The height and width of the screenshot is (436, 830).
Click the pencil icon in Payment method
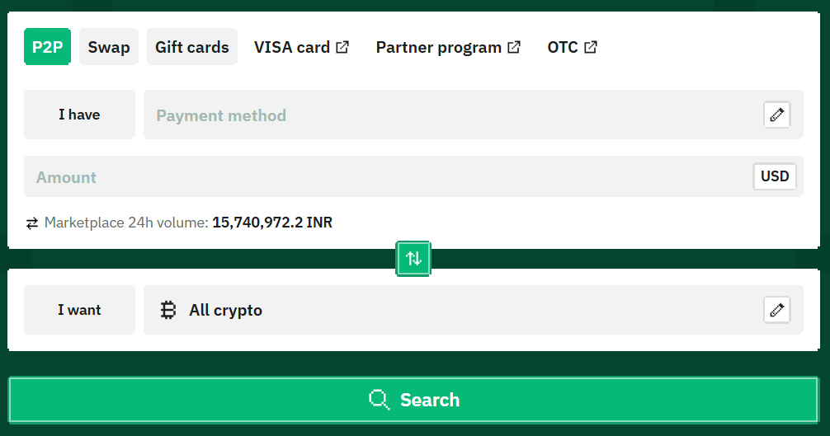pos(776,115)
